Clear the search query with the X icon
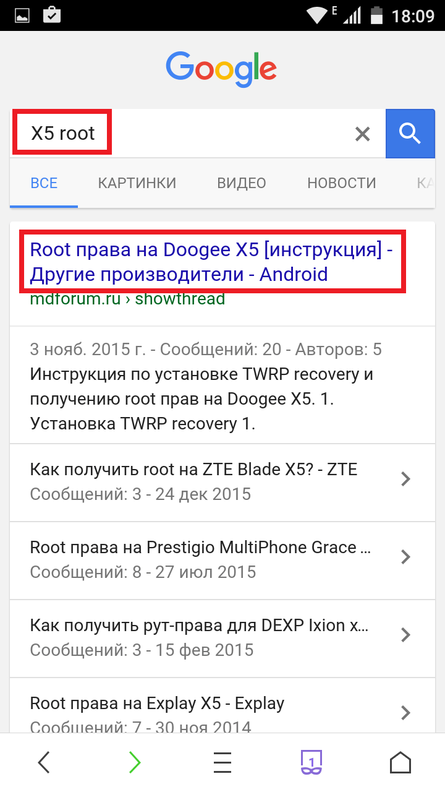The image size is (445, 792). click(x=362, y=134)
